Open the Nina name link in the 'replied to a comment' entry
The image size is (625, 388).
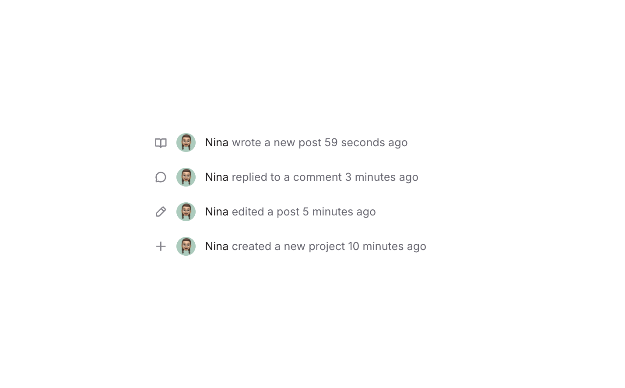[x=217, y=177]
